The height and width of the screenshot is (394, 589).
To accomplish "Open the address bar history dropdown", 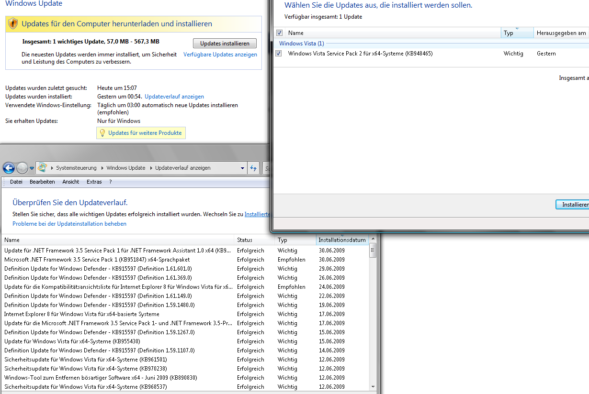I will point(242,168).
